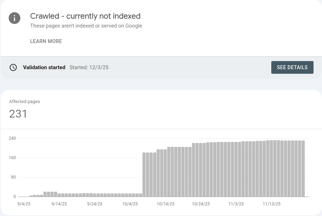The height and width of the screenshot is (216, 322).
Task: Click the clock icon next to Validation started
Action: click(x=13, y=67)
